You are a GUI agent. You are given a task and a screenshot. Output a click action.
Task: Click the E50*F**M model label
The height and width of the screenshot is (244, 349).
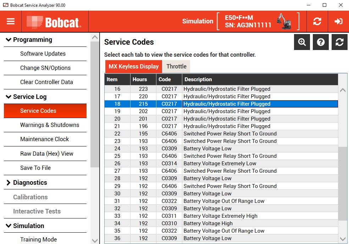239,18
